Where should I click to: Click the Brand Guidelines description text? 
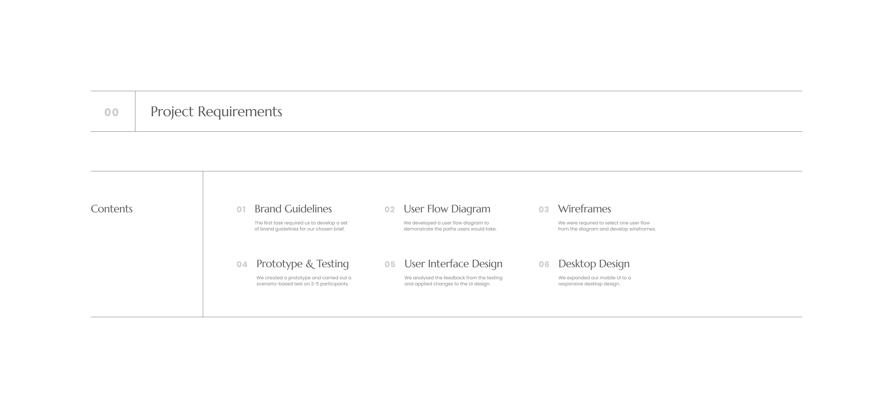pyautogui.click(x=301, y=226)
